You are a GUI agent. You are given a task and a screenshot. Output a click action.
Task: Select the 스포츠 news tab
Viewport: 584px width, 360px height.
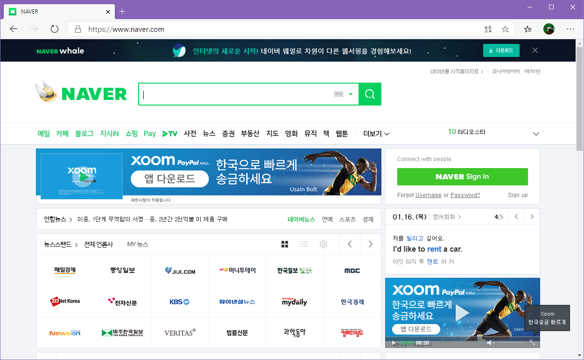tap(347, 219)
